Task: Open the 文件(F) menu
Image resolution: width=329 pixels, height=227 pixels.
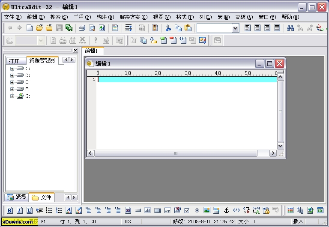Action: point(13,17)
